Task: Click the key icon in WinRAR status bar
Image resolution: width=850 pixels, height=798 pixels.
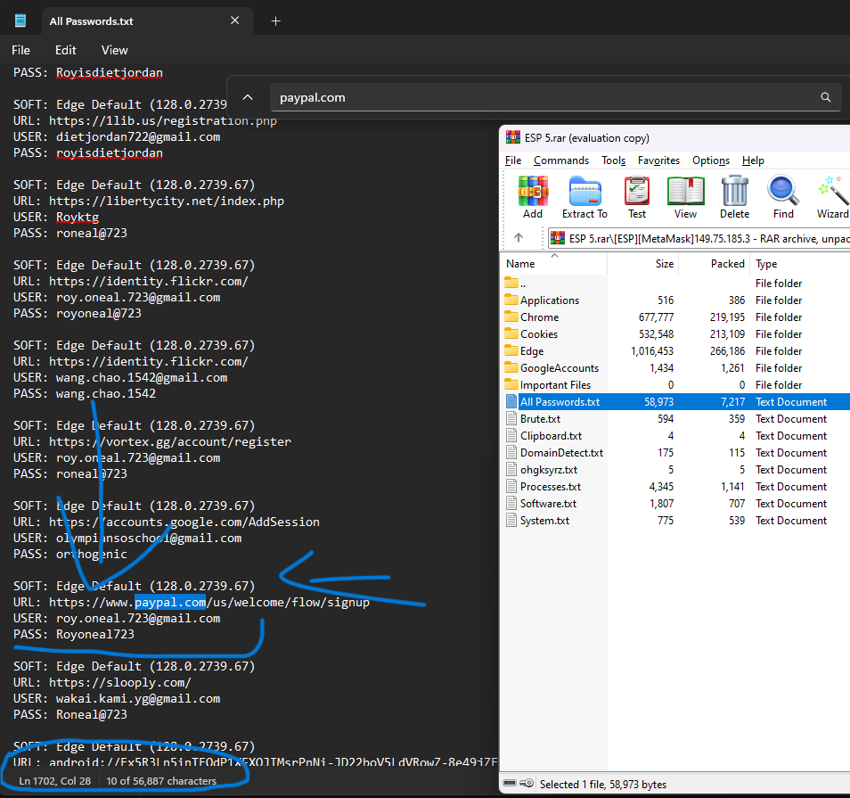Action: point(527,783)
